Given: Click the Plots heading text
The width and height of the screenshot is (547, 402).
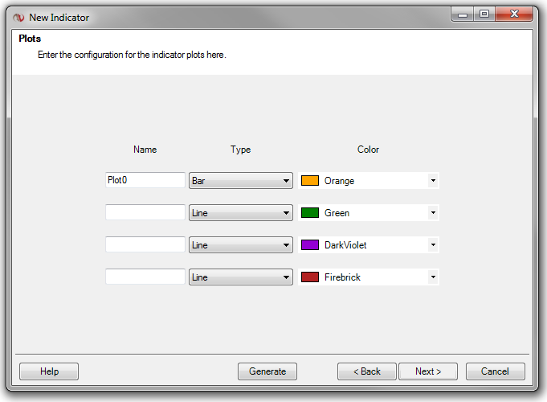Looking at the screenshot, I should click(x=30, y=39).
